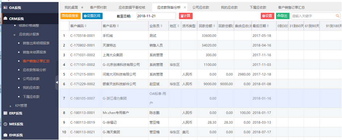Select customer row 手机城
The height and width of the screenshot is (140, 342).
coord(200,36)
